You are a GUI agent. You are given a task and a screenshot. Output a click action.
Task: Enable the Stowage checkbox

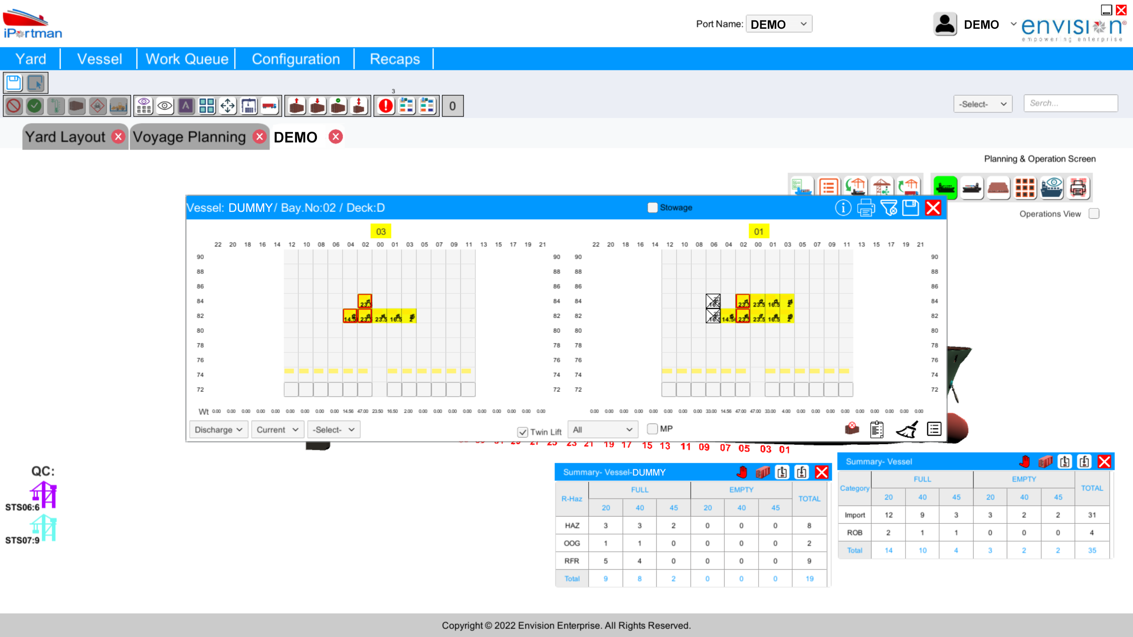pos(652,207)
